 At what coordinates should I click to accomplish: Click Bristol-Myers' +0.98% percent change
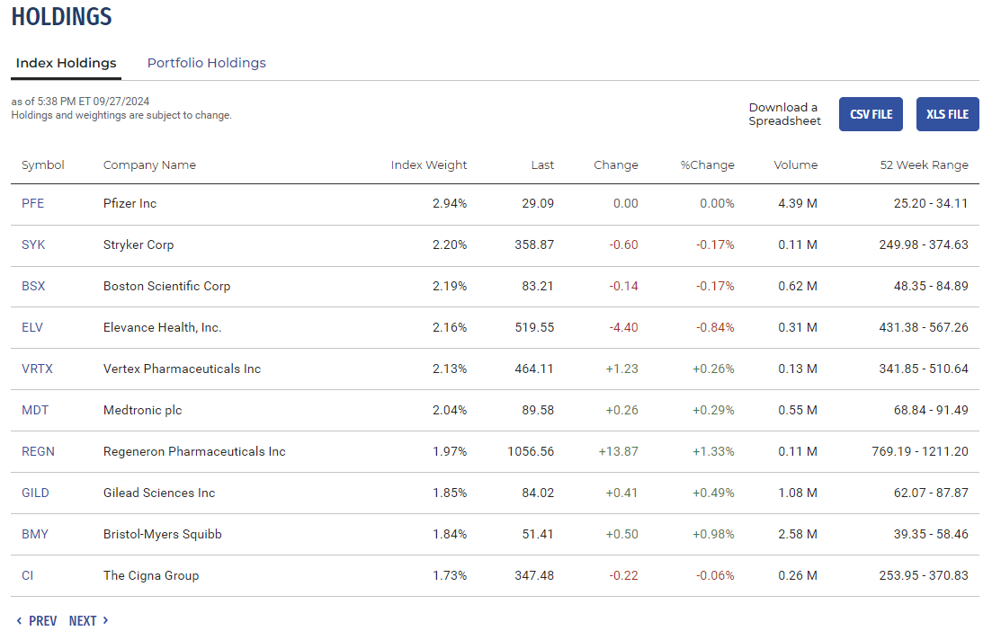713,534
